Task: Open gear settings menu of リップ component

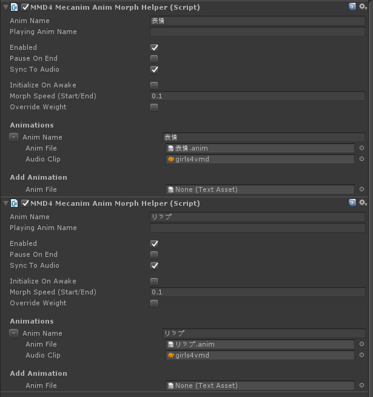Action: [x=362, y=203]
